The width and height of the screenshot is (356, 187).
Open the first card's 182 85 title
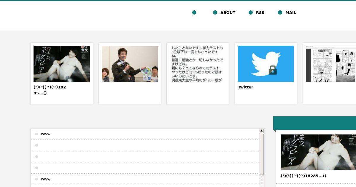50,90
